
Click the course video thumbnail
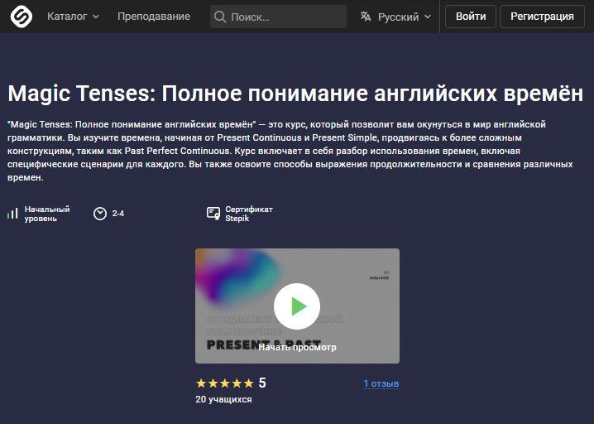click(x=297, y=306)
